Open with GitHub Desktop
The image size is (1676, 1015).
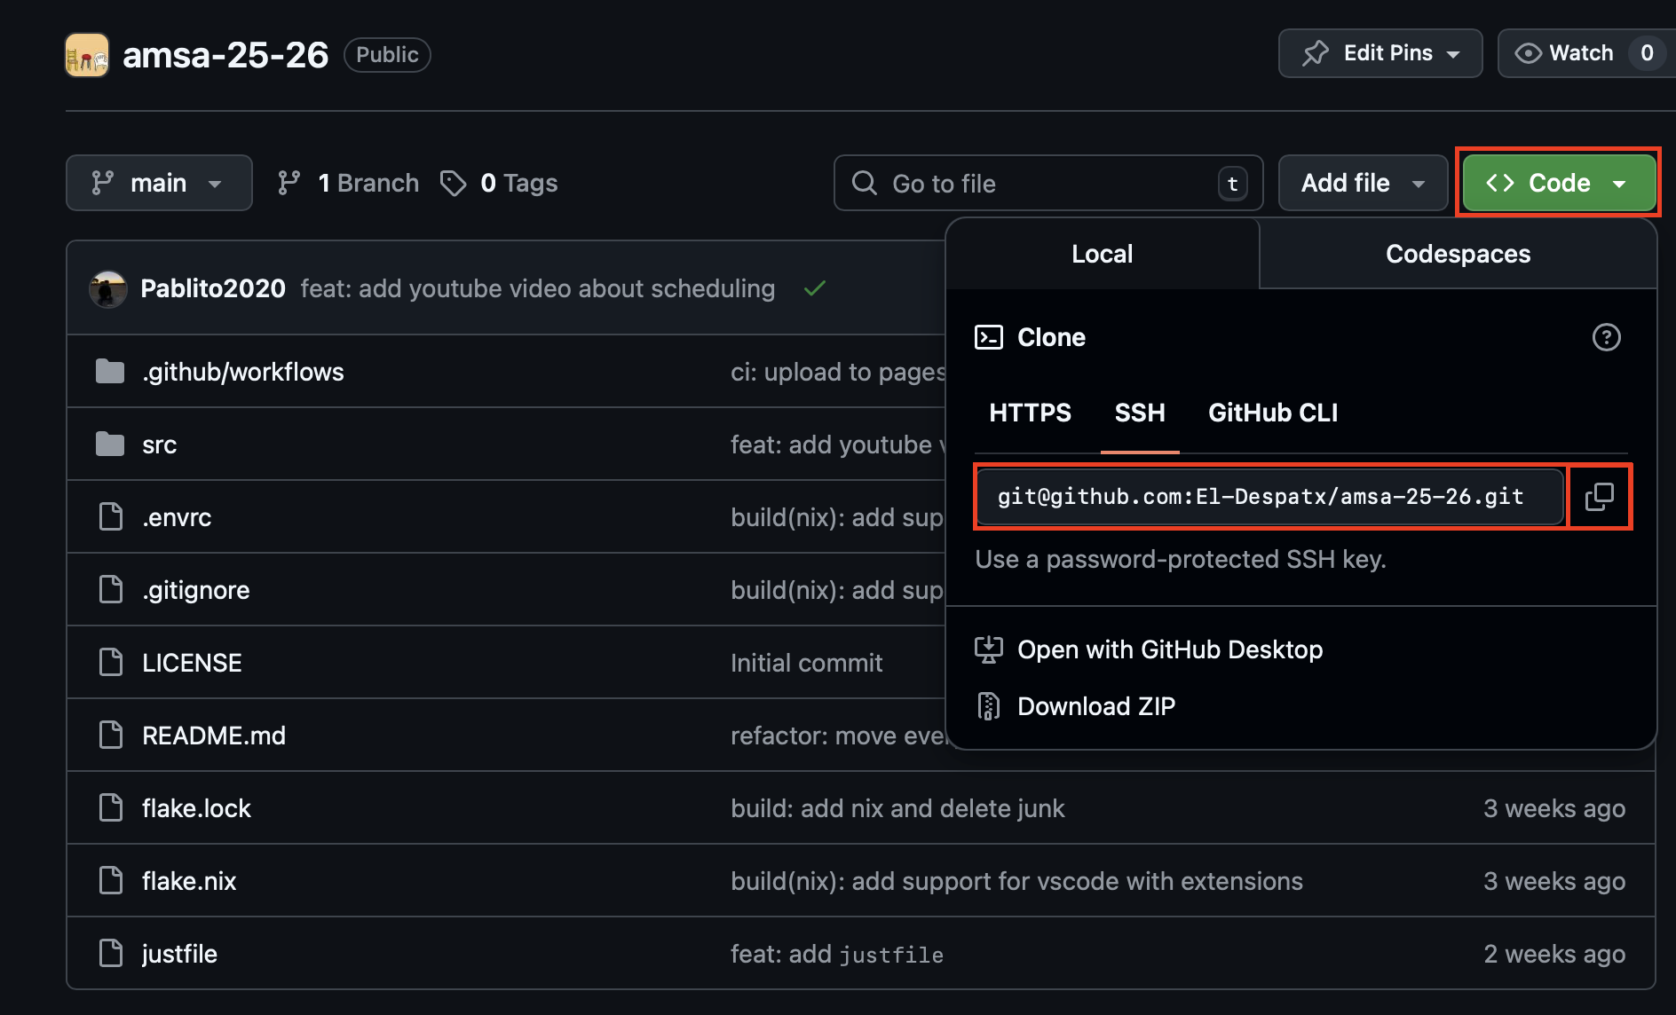(1169, 649)
